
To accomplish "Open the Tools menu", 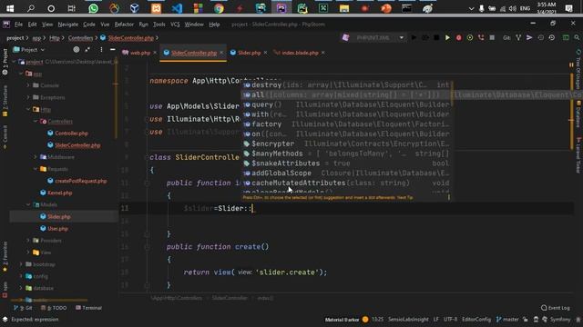I will [x=159, y=25].
